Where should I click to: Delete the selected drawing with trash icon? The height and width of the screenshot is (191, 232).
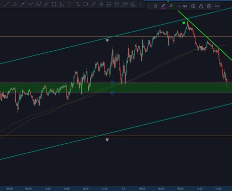point(209,6)
